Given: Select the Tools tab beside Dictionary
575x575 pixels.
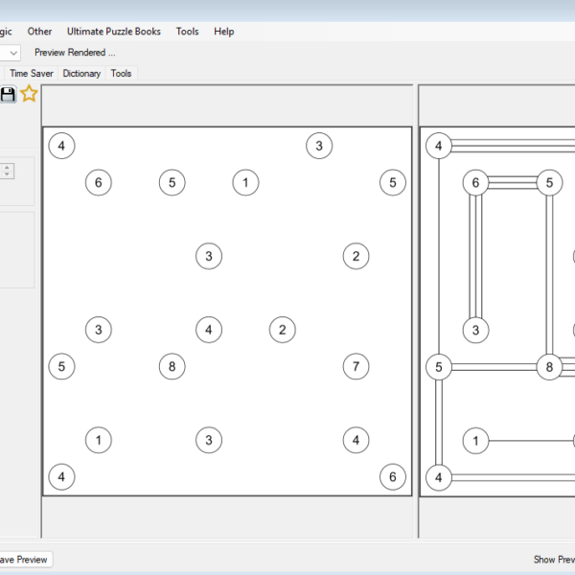Looking at the screenshot, I should (121, 73).
